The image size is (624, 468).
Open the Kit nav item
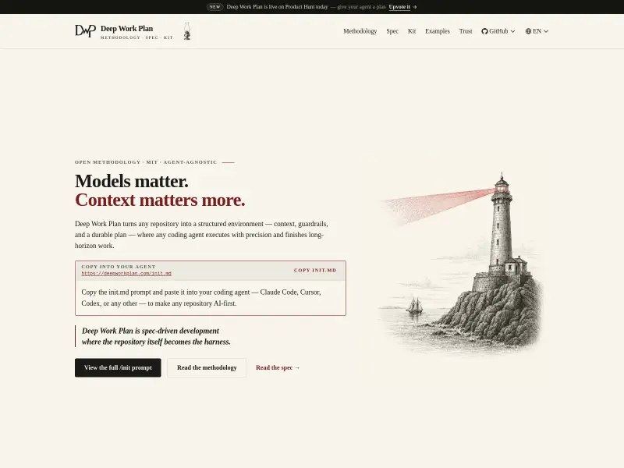point(412,31)
